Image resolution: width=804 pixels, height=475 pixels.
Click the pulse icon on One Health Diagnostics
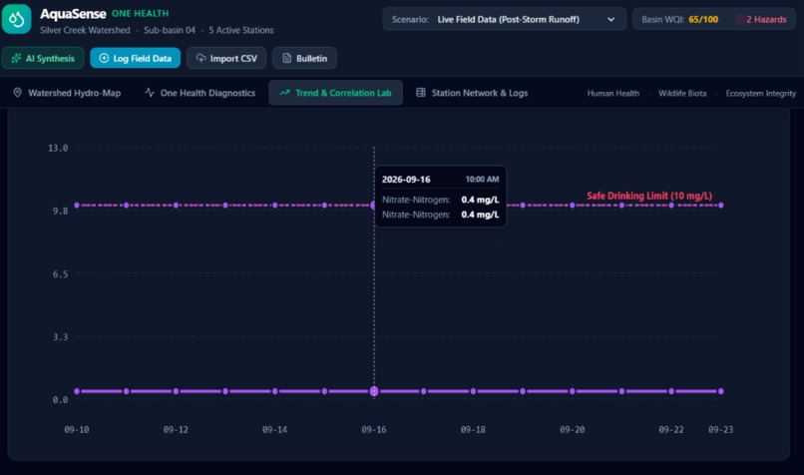click(150, 93)
